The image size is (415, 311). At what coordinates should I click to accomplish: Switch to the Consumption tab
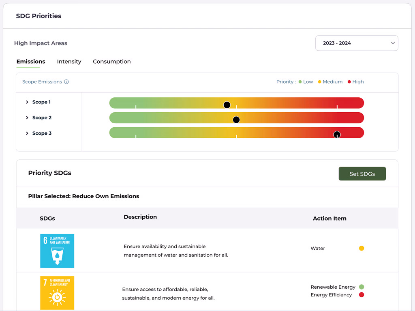point(112,62)
